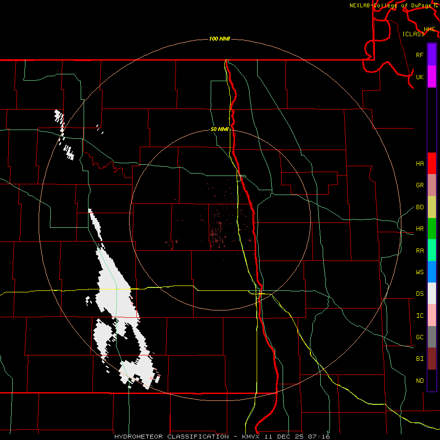Click the HHC product label
Viewport: 440px width, 440px height.
tap(429, 29)
